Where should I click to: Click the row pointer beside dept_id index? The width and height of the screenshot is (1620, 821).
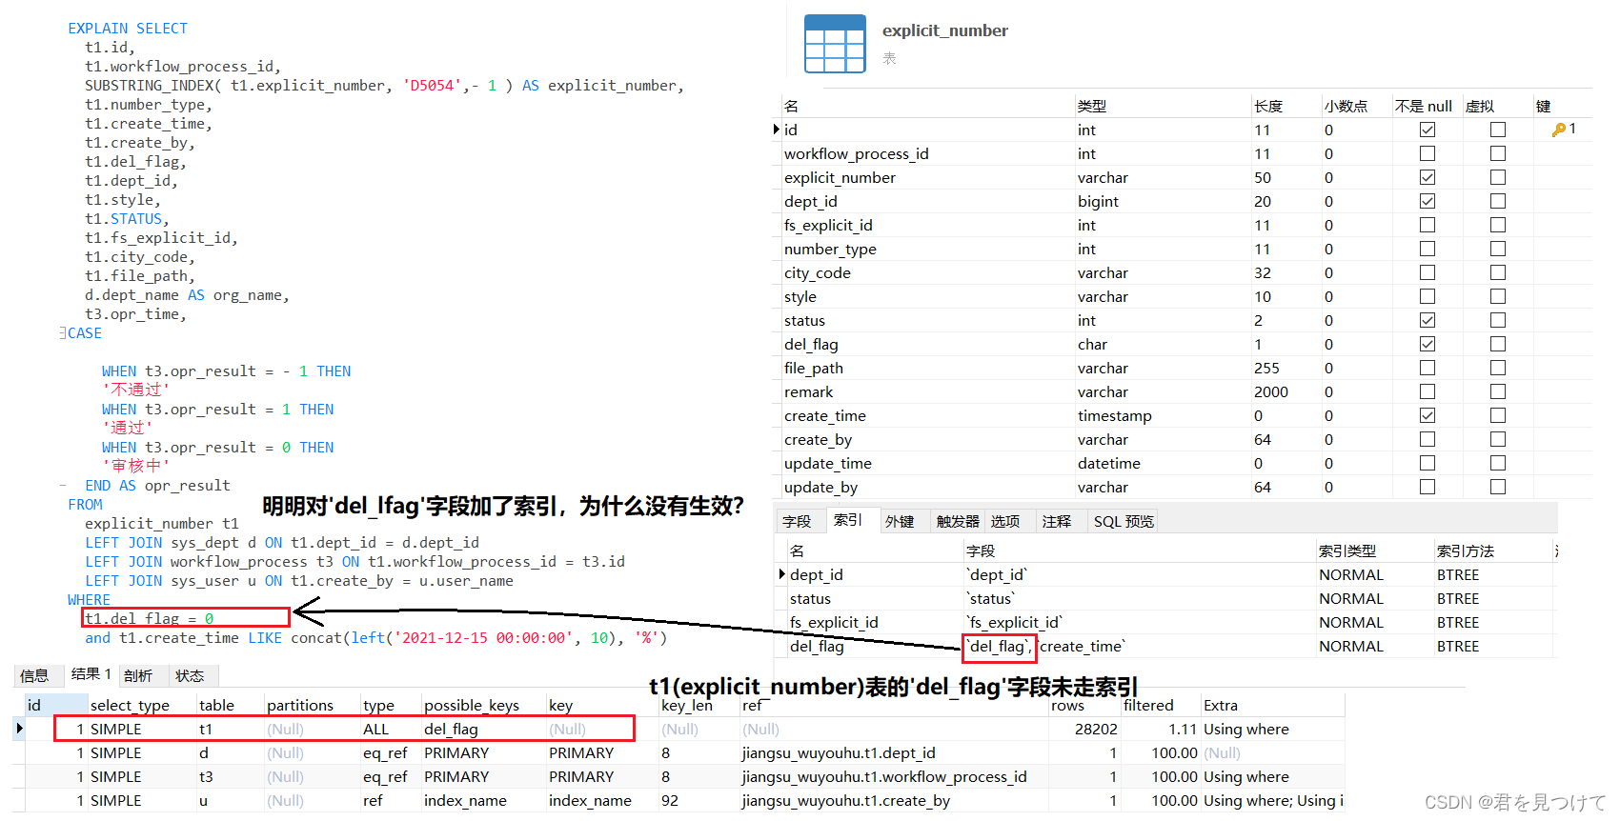click(782, 574)
